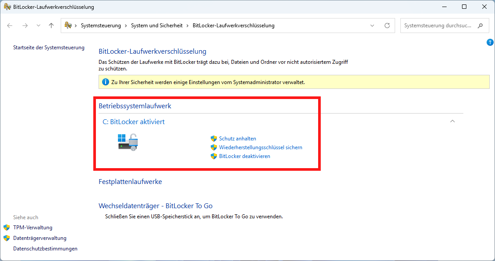Screen dimensions: 495x261
Task: Refresh the Control Panel view
Action: pos(387,26)
